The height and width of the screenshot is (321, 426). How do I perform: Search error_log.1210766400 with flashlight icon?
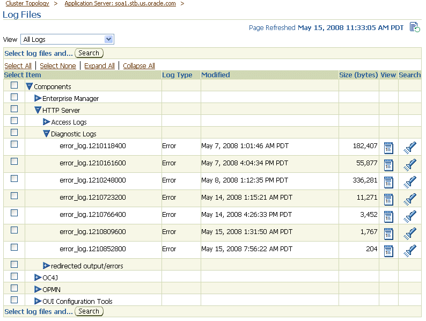tap(410, 216)
